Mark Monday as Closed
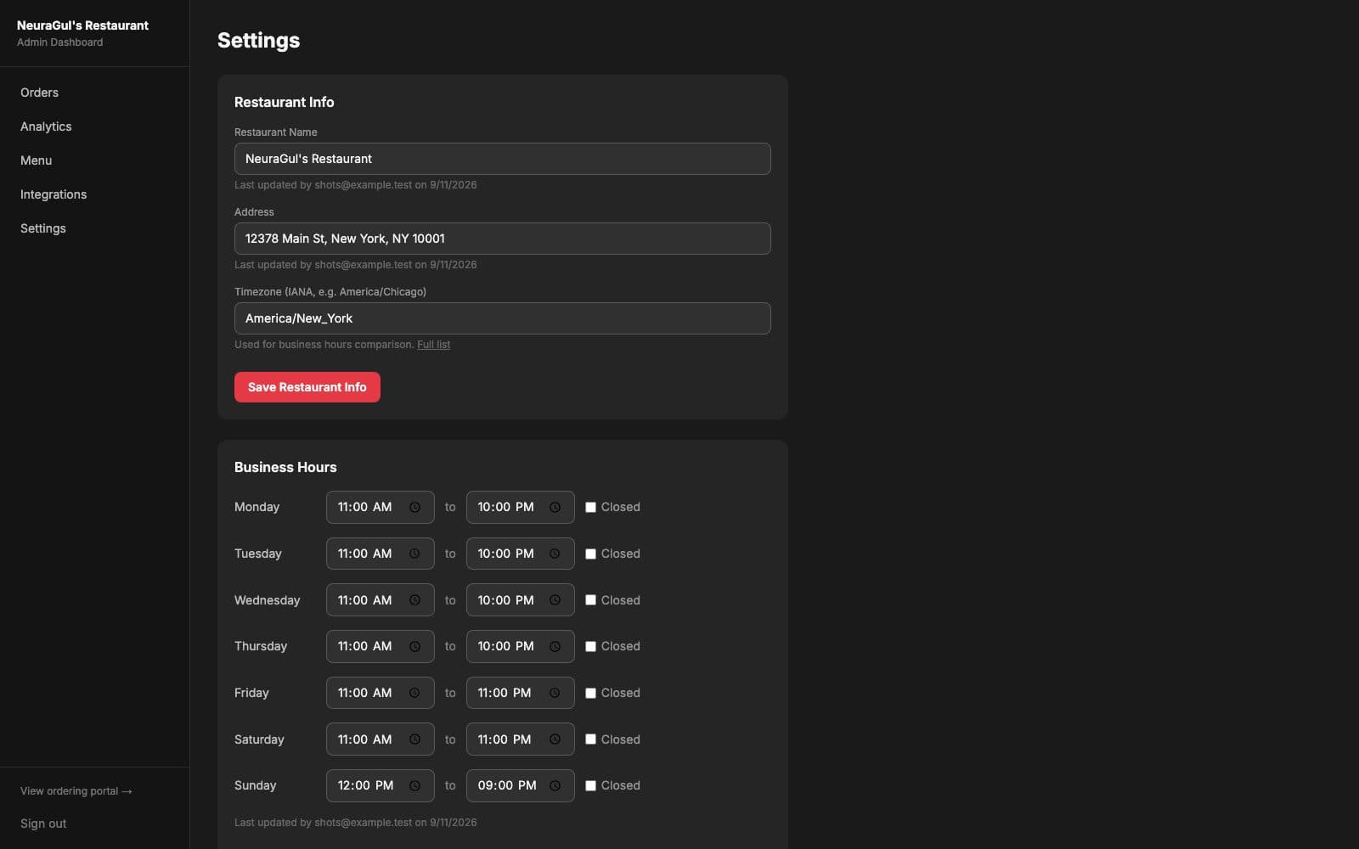Image resolution: width=1359 pixels, height=849 pixels. 590,508
